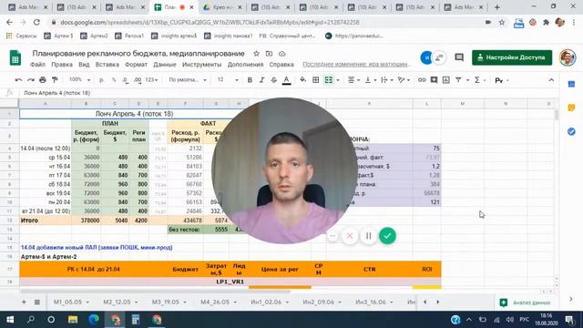Open horizontal align dropdown
Image resolution: width=583 pixels, height=328 pixels.
pos(353,80)
